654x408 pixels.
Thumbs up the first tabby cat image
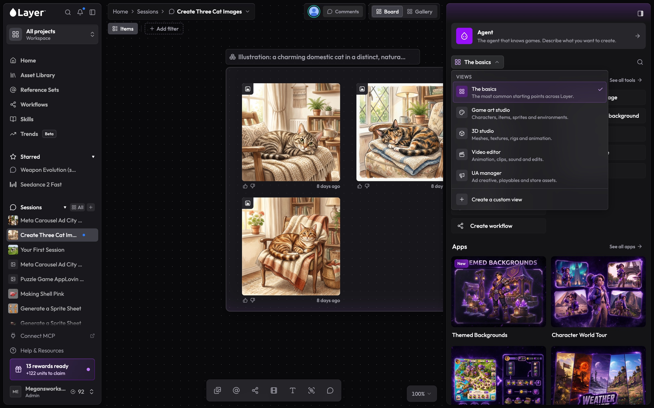(x=245, y=186)
